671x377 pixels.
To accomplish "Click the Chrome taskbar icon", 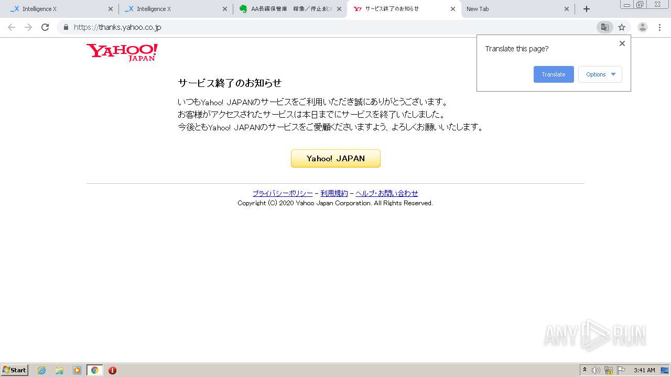I will [x=94, y=370].
